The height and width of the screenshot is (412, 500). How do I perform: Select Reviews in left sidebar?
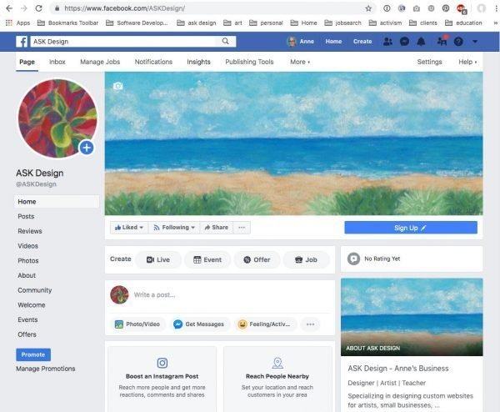(30, 231)
